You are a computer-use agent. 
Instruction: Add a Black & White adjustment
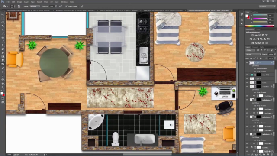[x=258, y=39]
